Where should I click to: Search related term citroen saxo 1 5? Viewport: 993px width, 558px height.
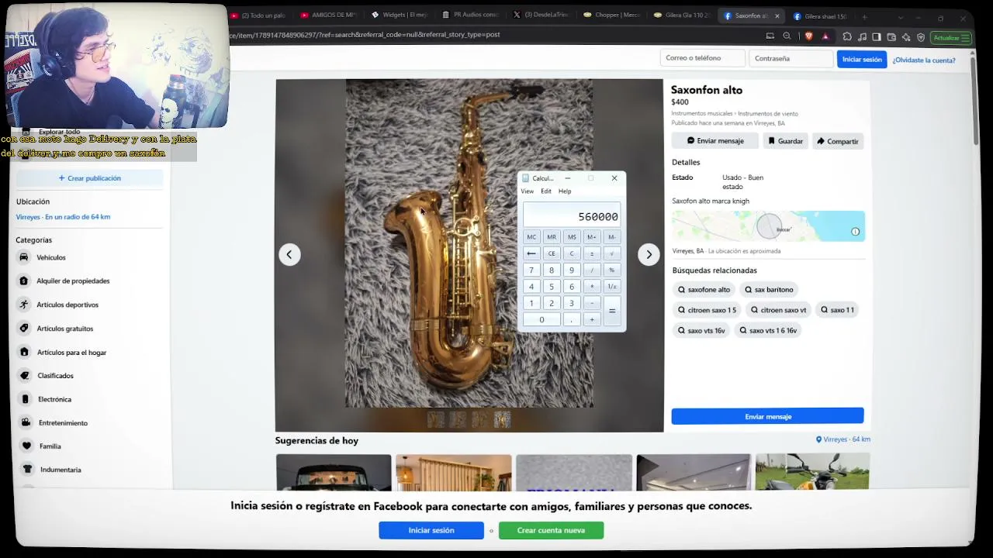point(707,310)
